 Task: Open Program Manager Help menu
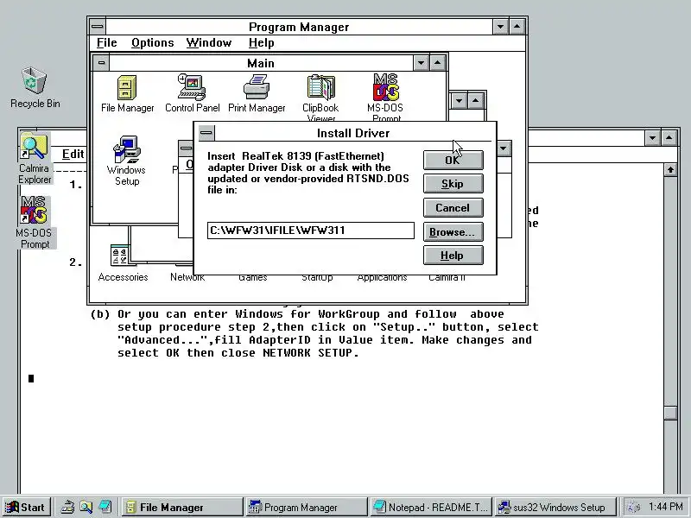262,42
